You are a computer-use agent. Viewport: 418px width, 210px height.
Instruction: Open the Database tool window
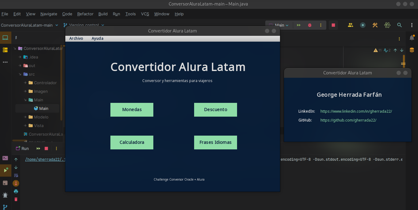pyautogui.click(x=411, y=50)
